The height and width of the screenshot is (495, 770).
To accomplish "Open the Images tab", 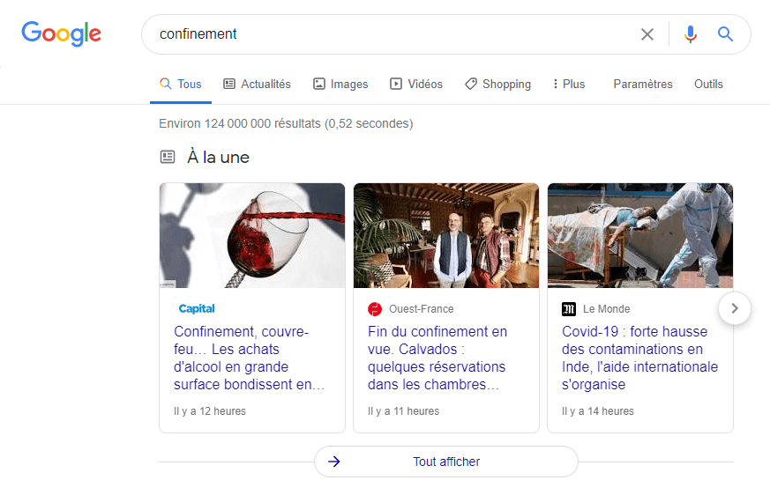I will point(340,84).
